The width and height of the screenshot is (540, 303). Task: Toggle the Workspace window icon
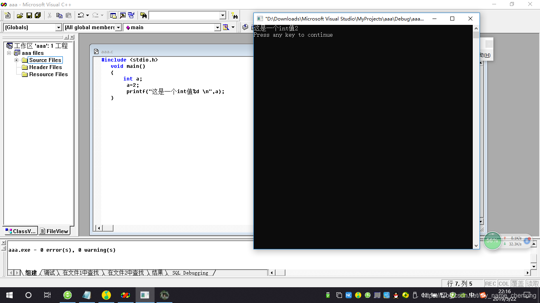[113, 15]
